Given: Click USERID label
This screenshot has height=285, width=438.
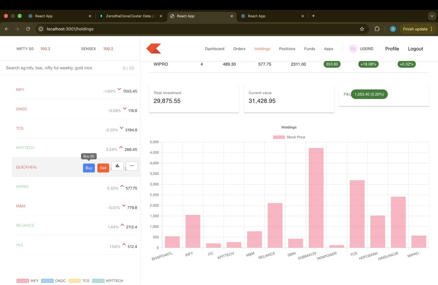Looking at the screenshot, I should pos(366,49).
